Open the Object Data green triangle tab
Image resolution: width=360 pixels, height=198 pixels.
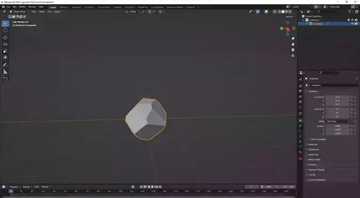pyautogui.click(x=300, y=146)
